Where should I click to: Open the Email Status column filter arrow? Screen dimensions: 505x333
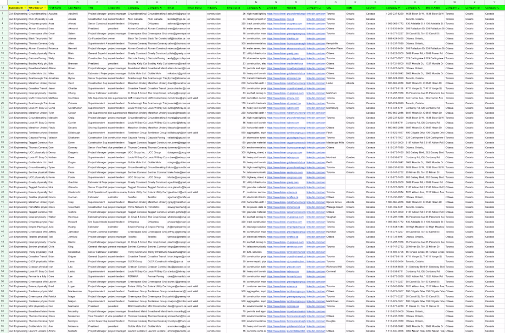[x=204, y=8]
